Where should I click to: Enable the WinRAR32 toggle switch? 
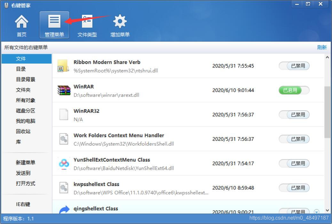pyautogui.click(x=294, y=115)
